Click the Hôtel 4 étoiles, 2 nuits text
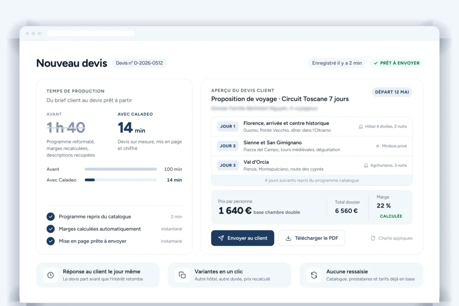Viewport: 459px width, 306px height. click(386, 126)
